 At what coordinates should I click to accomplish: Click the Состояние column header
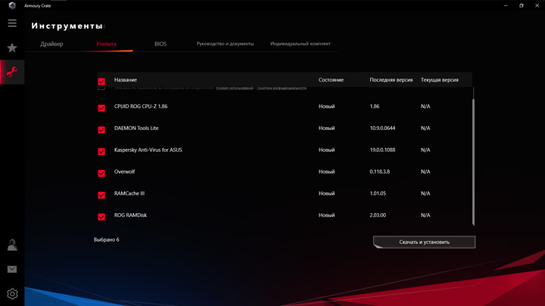tap(331, 80)
